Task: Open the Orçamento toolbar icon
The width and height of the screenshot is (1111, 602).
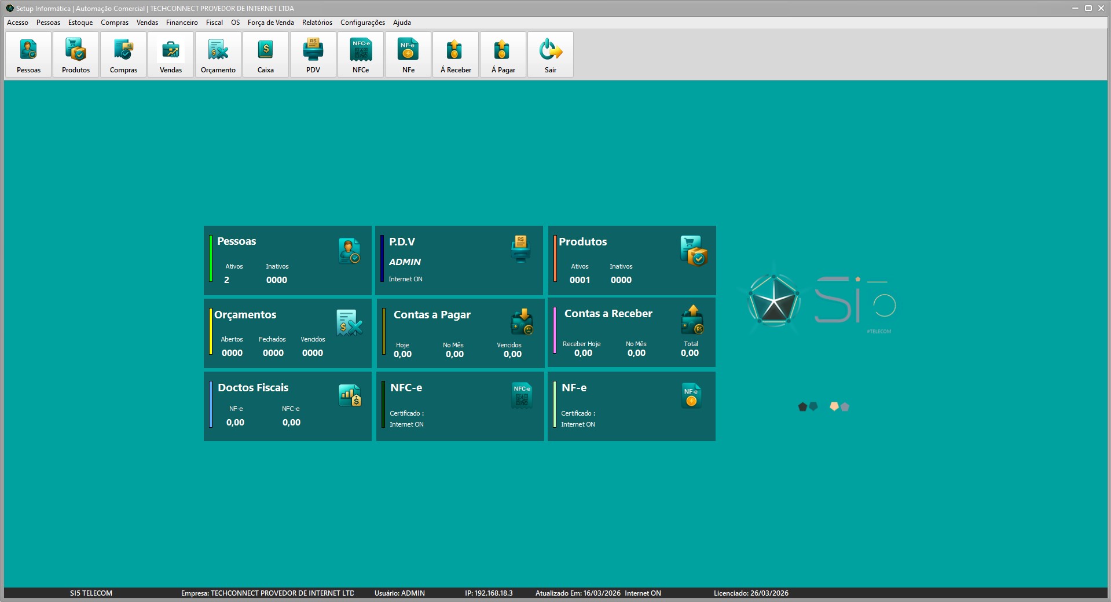Action: pyautogui.click(x=218, y=54)
